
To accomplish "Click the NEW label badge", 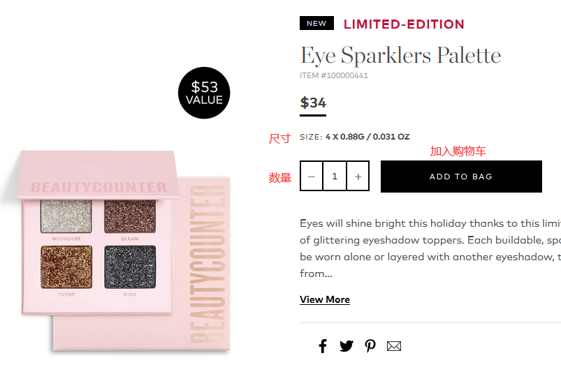I will click(316, 23).
